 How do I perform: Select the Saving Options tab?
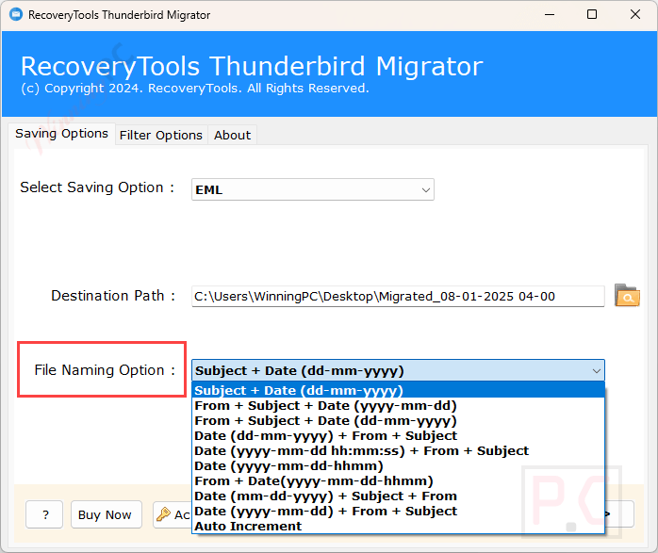[x=61, y=134]
